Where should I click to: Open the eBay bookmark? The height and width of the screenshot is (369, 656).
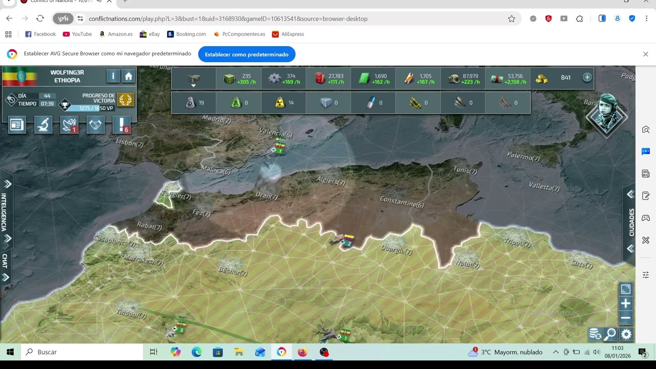pos(150,34)
